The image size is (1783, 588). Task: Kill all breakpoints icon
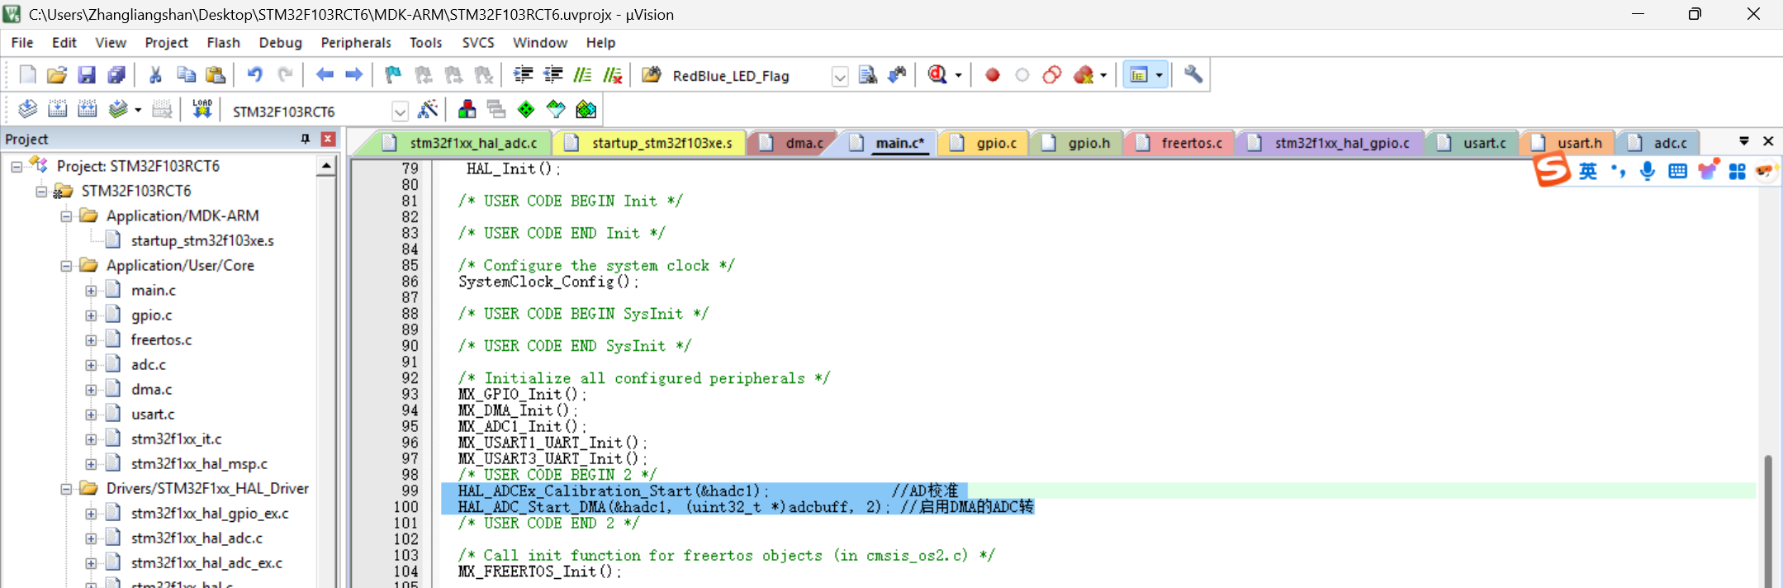pos(1084,75)
